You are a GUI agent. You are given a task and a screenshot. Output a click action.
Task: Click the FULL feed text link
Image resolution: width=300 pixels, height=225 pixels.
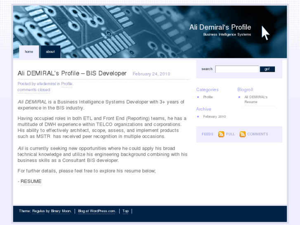(x=230, y=134)
